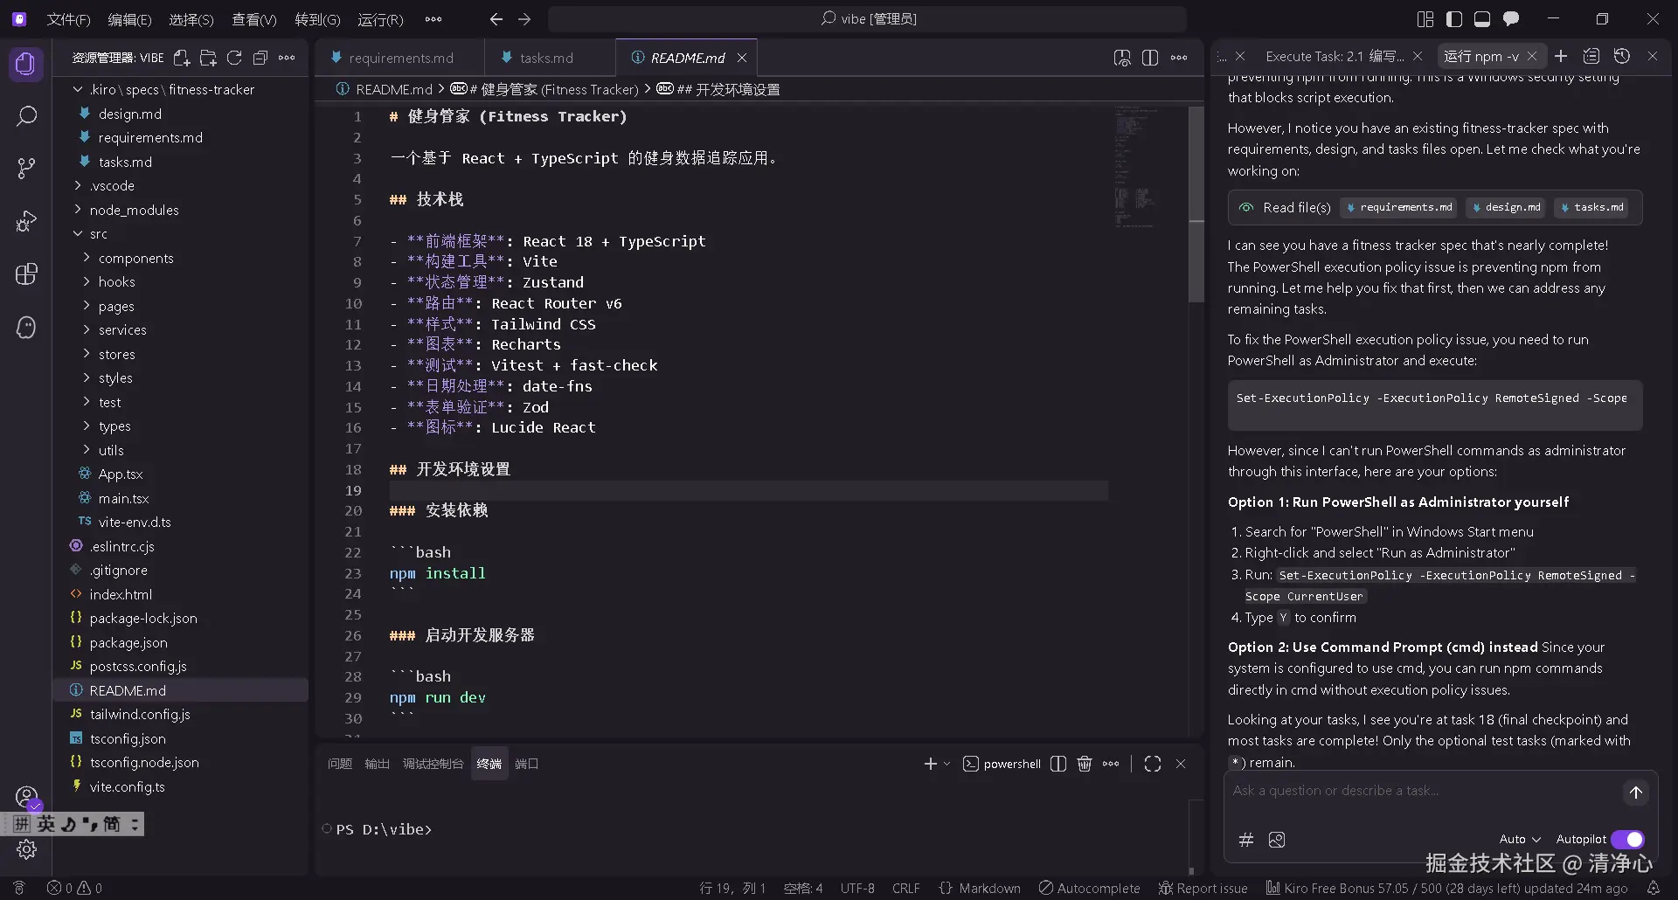Open the Auto model dropdown

pos(1520,839)
